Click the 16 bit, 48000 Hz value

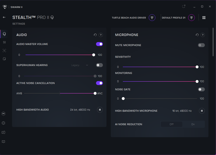tap(182, 111)
